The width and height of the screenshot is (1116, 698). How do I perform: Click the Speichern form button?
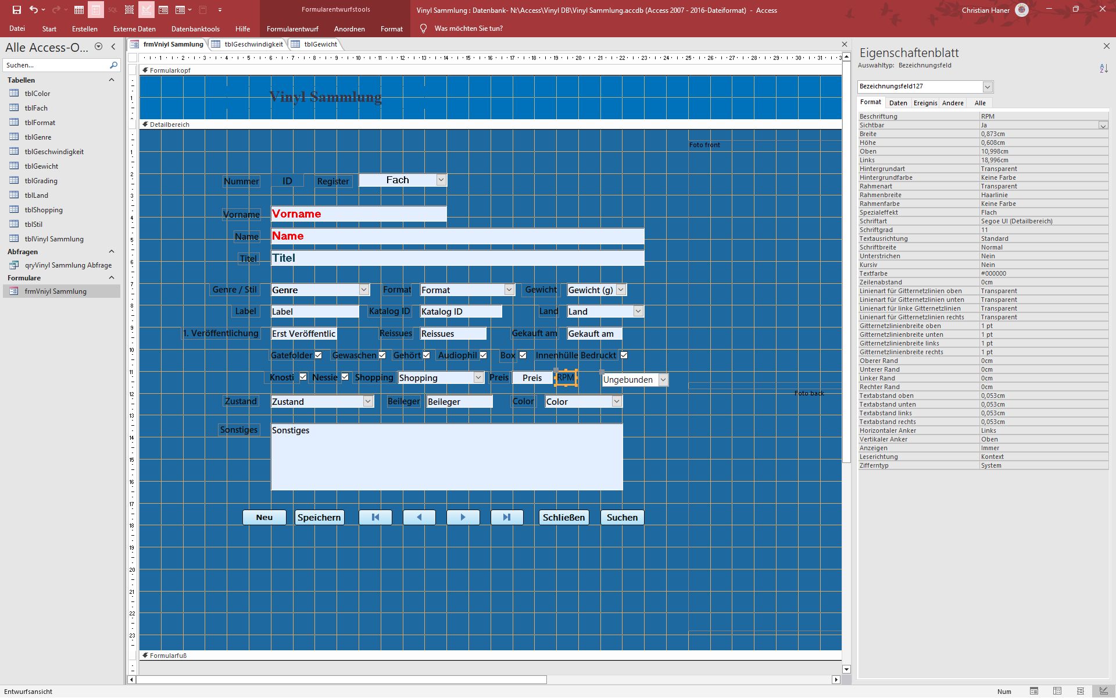[x=319, y=517]
